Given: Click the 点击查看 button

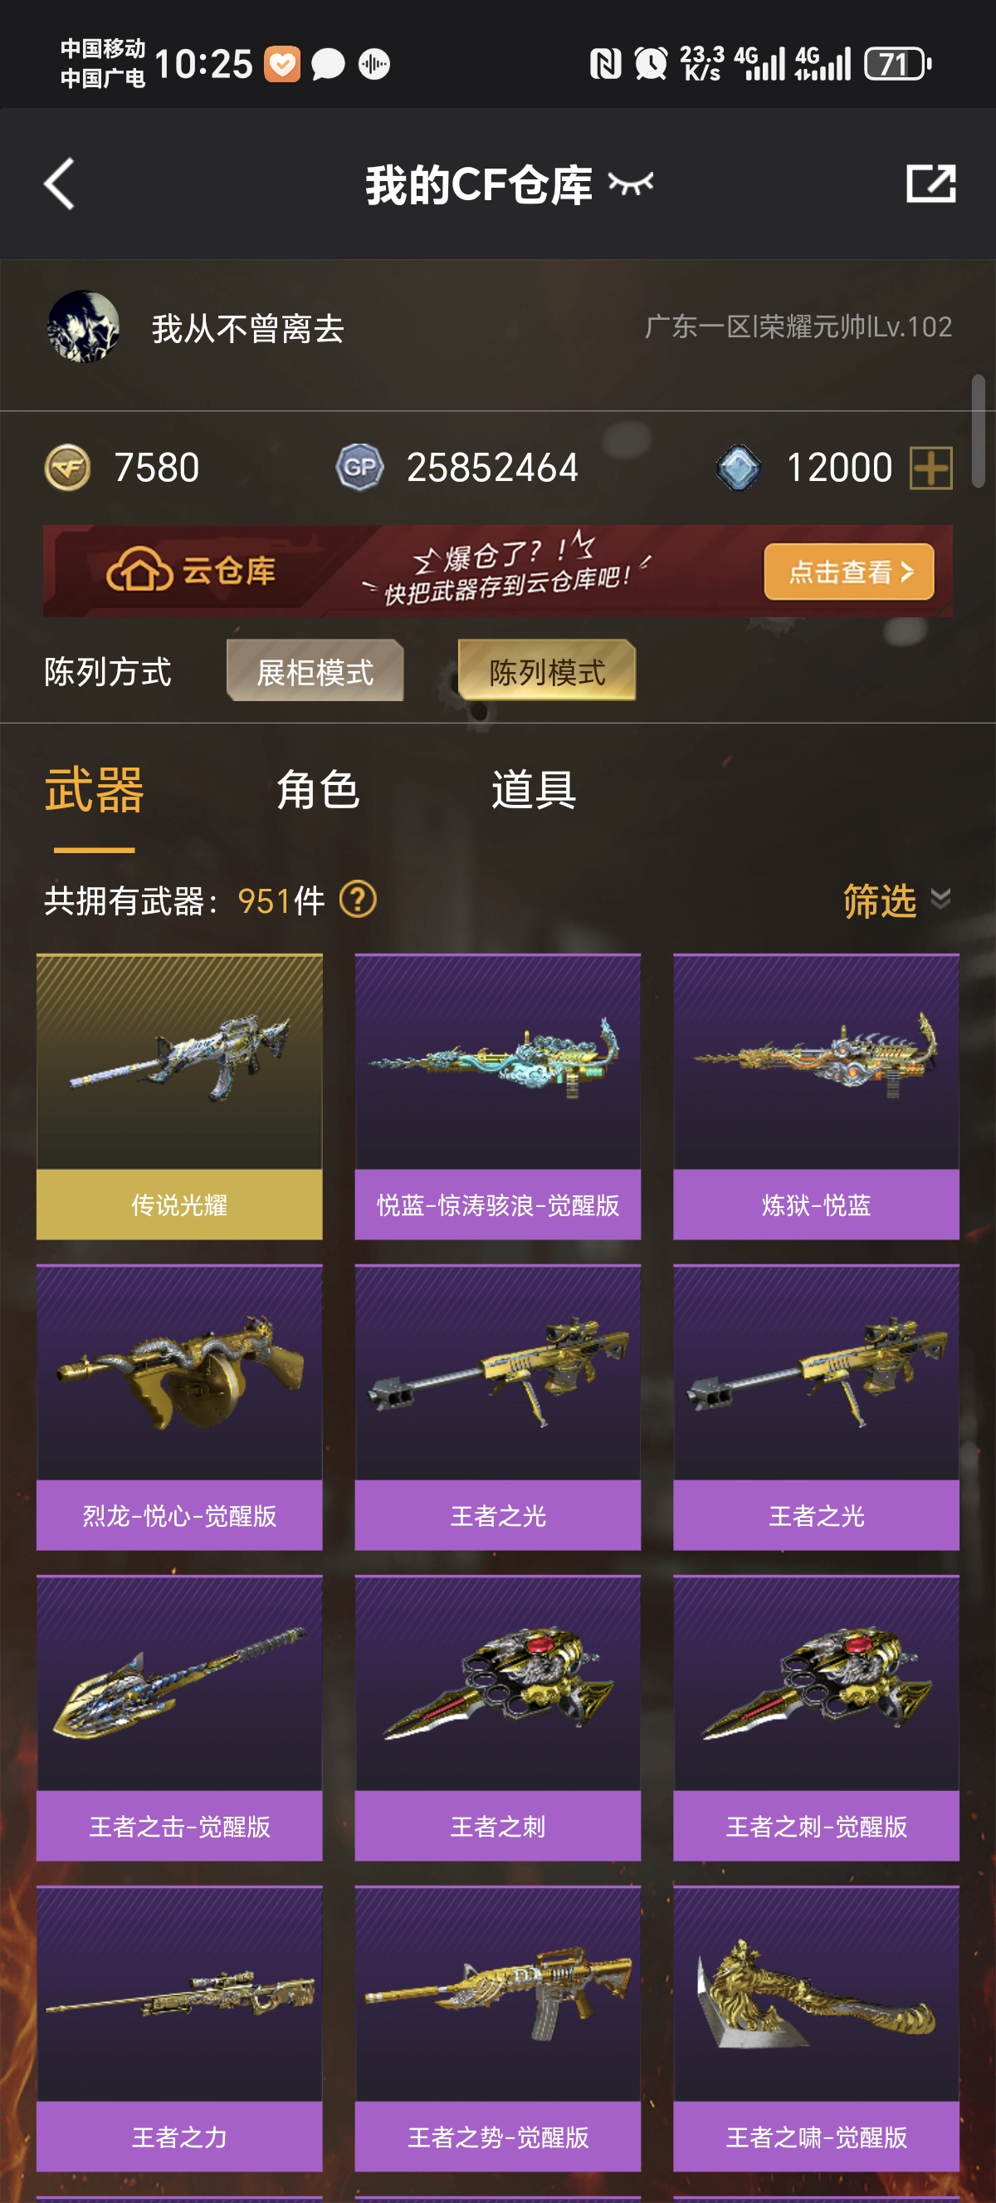Looking at the screenshot, I should 849,572.
